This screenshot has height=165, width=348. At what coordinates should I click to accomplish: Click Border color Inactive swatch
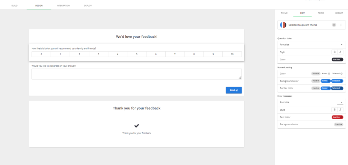pyautogui.click(x=316, y=88)
